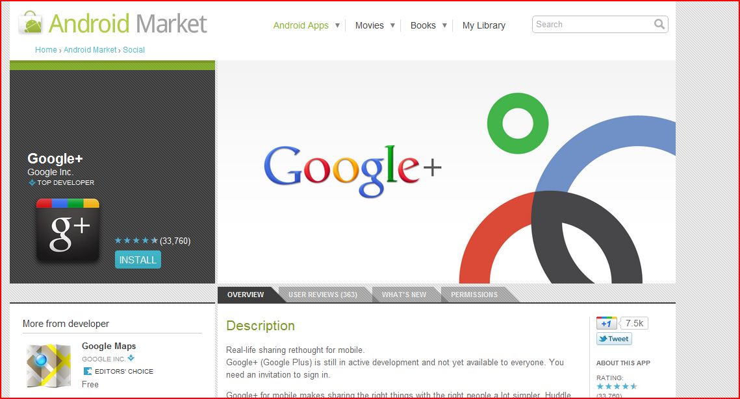740x399 pixels.
Task: Open the Permissions tab
Action: (x=474, y=295)
